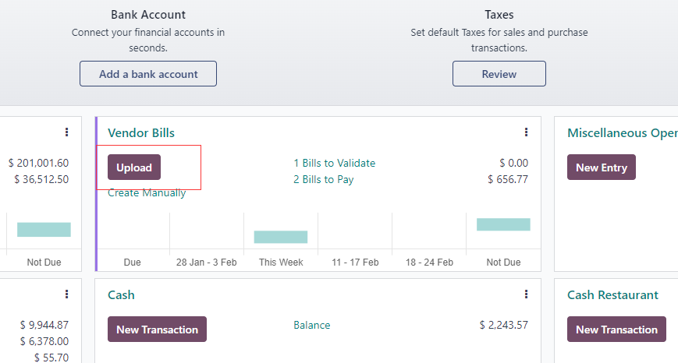Click the Due axis label in Vendor Bills
This screenshot has height=363, width=678.
tap(133, 262)
